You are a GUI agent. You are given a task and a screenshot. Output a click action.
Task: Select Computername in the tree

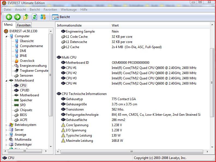pos(31,46)
